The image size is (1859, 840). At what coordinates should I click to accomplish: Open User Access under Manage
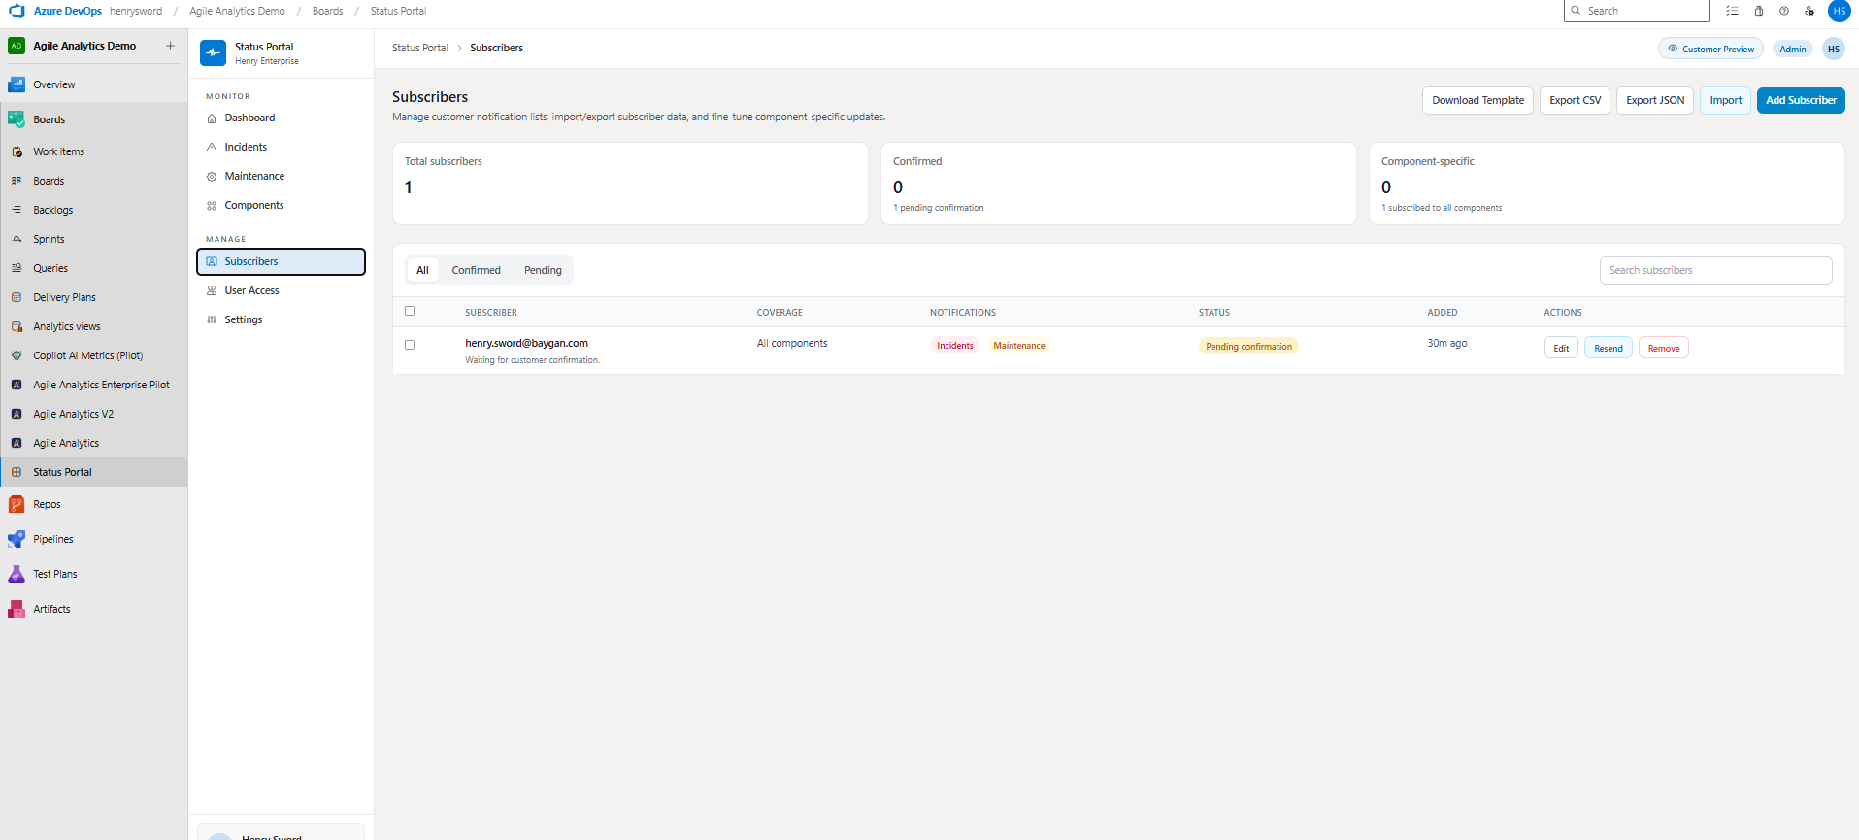click(x=281, y=290)
